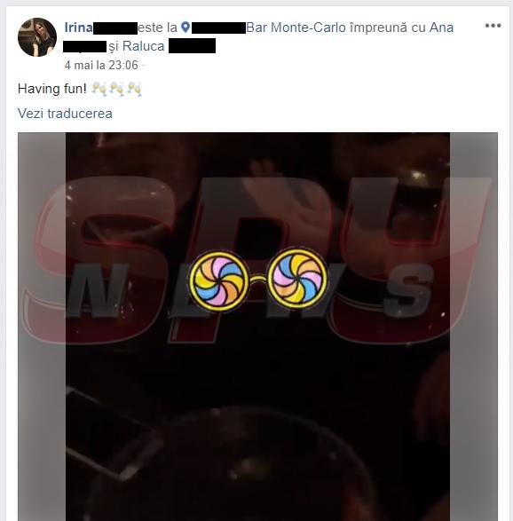Open the three-dot post options menu
Screen dimensions: 513x521
tap(493, 26)
